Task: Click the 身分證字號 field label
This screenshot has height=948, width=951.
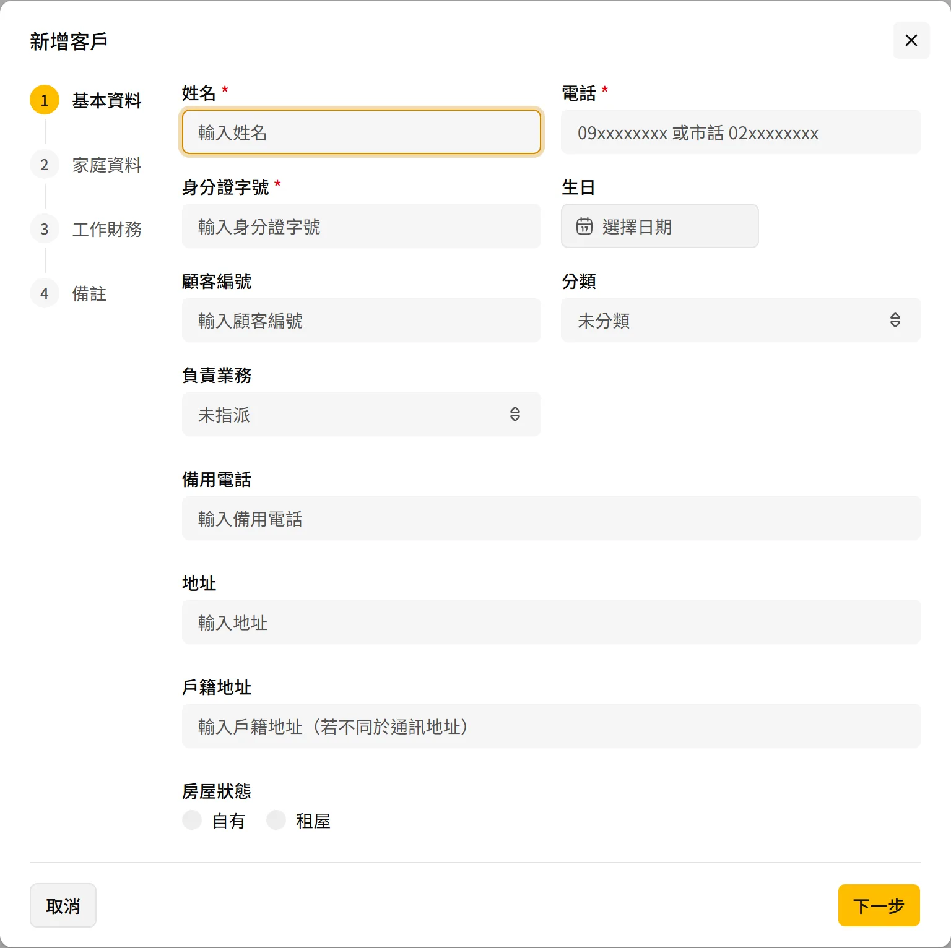Action: (x=225, y=187)
